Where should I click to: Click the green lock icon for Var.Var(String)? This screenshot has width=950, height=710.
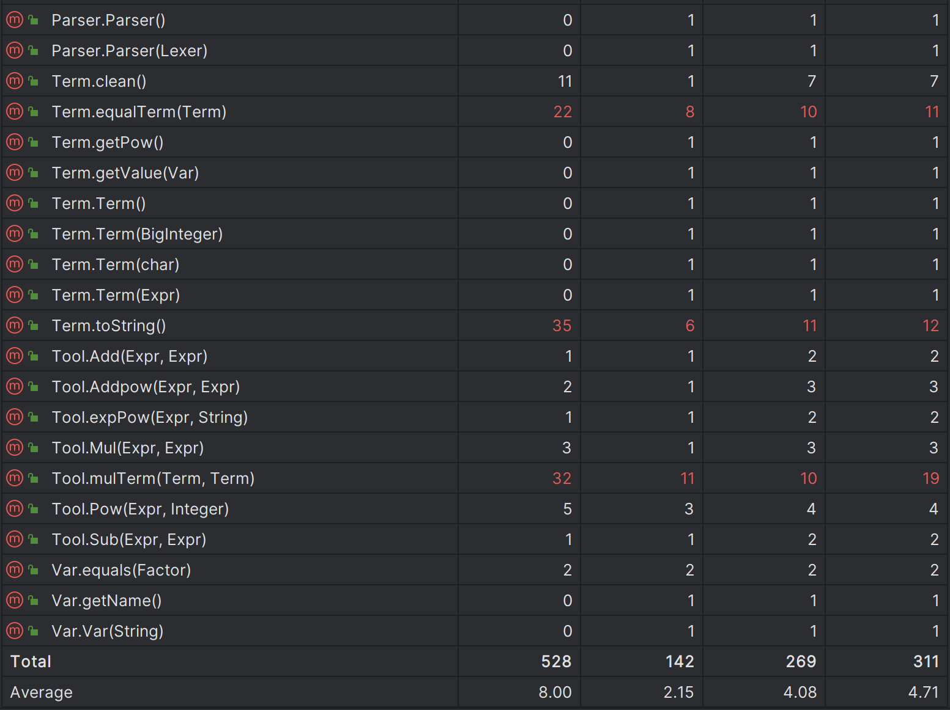click(x=34, y=631)
